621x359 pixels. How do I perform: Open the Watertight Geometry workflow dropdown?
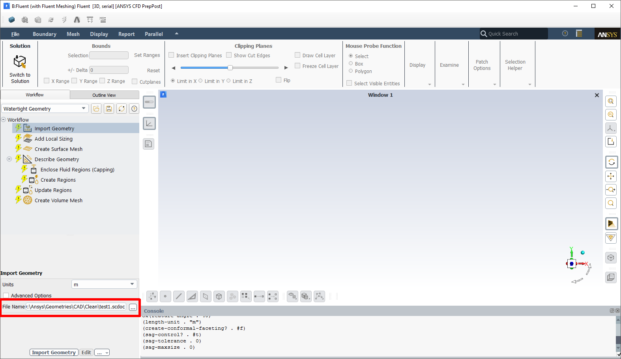pos(45,109)
